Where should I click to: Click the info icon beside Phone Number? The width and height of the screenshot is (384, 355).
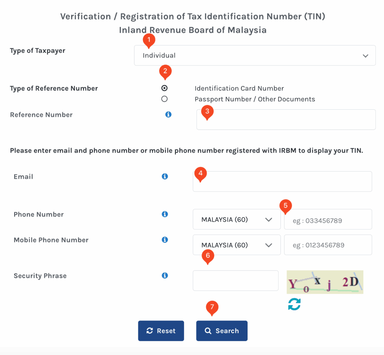(x=165, y=214)
